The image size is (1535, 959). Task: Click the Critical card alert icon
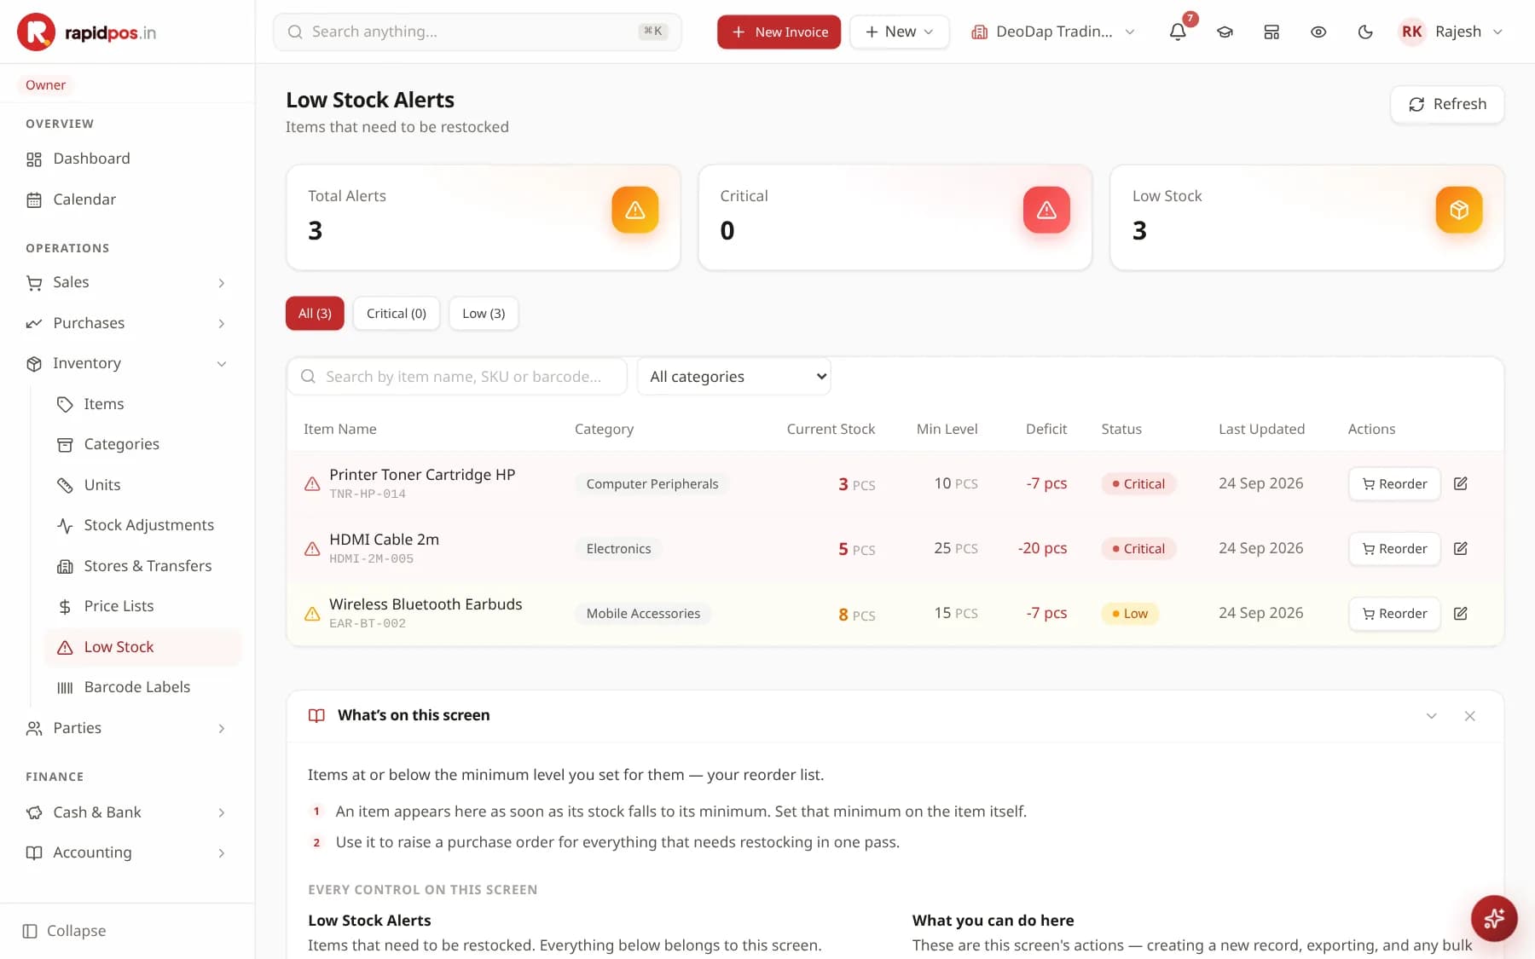1046,210
